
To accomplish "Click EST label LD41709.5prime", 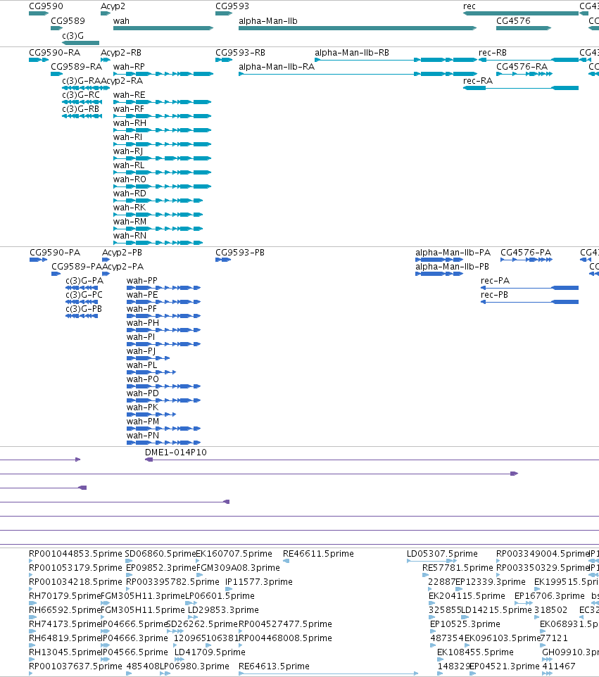I will tap(210, 652).
